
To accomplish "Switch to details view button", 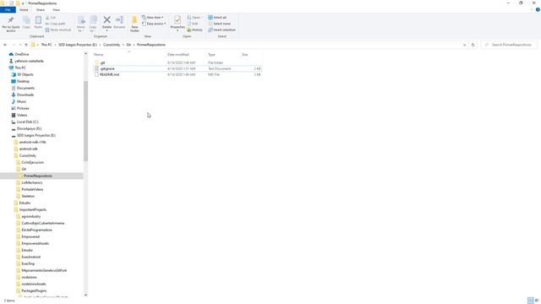I will 531,301.
